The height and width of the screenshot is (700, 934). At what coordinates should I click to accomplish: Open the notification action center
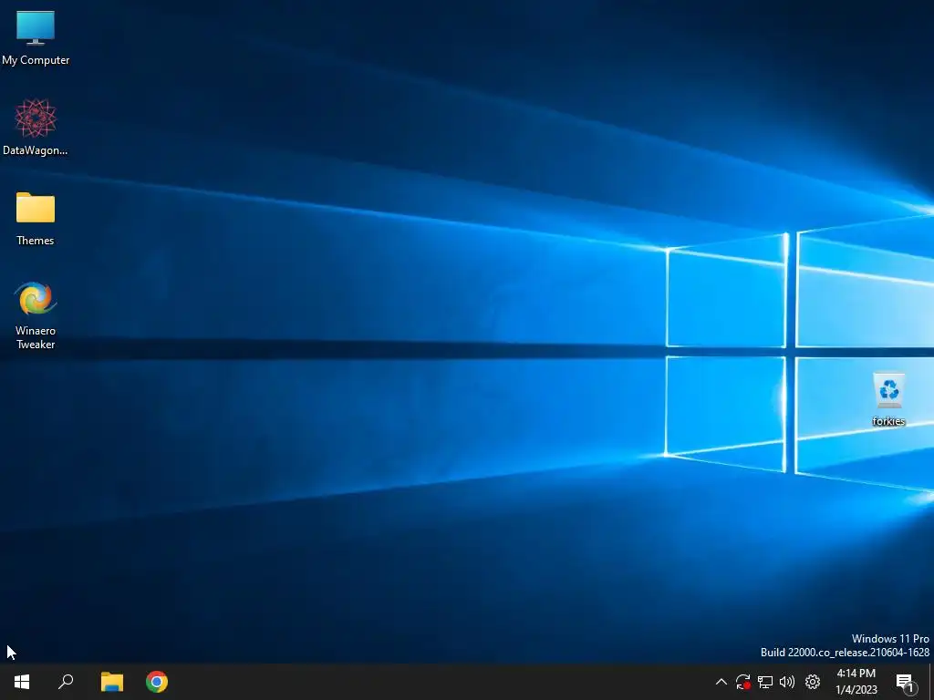[906, 682]
